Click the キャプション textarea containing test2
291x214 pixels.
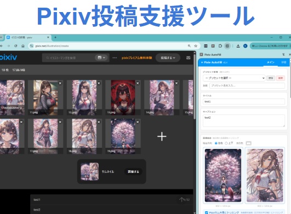[244, 120]
